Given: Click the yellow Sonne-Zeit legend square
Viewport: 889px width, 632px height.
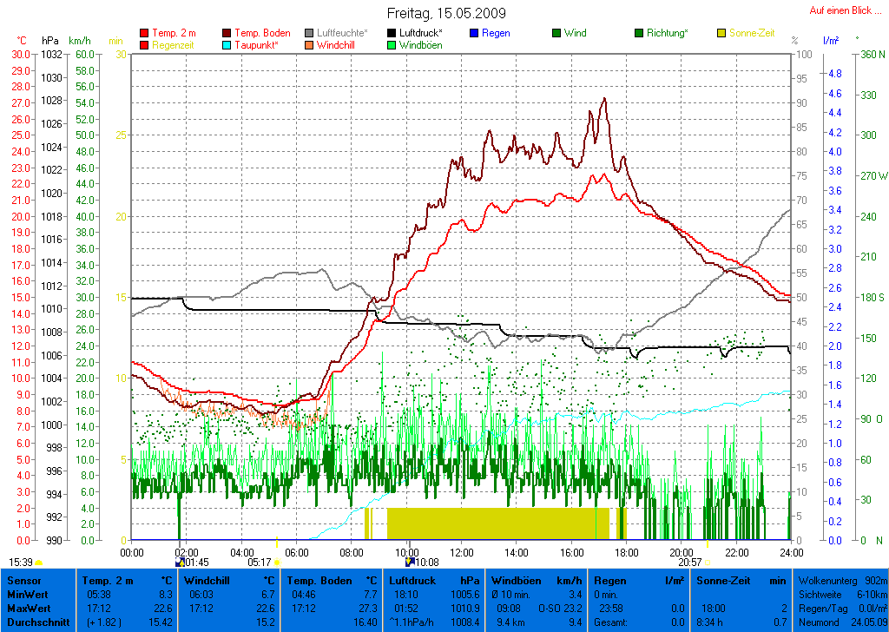Looking at the screenshot, I should click(721, 33).
